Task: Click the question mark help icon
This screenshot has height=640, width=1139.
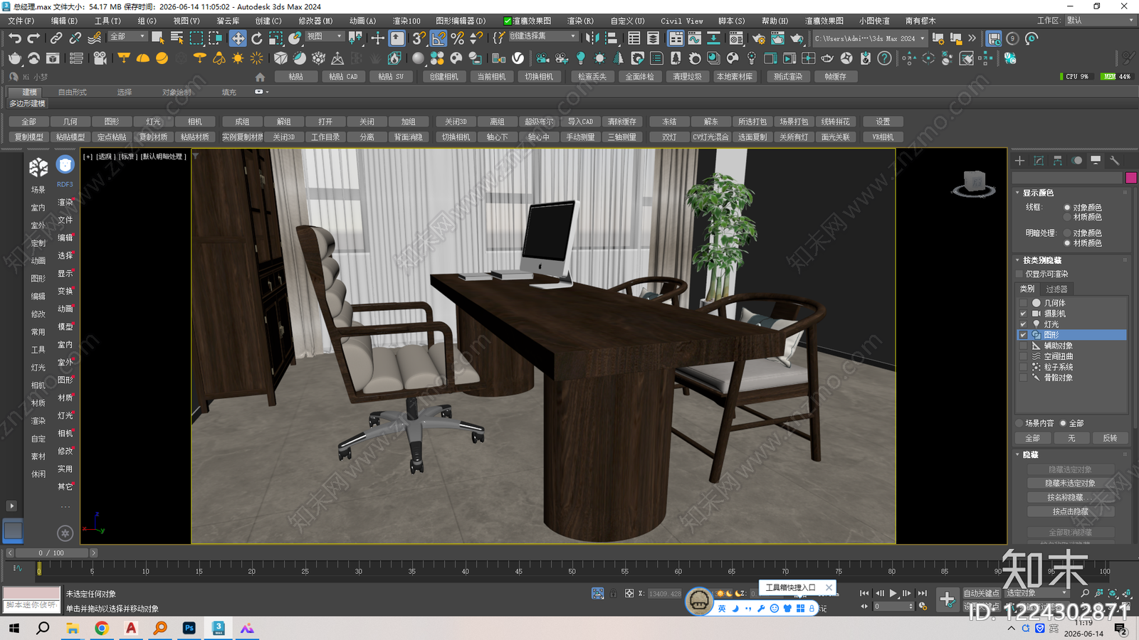Action: pyautogui.click(x=884, y=58)
